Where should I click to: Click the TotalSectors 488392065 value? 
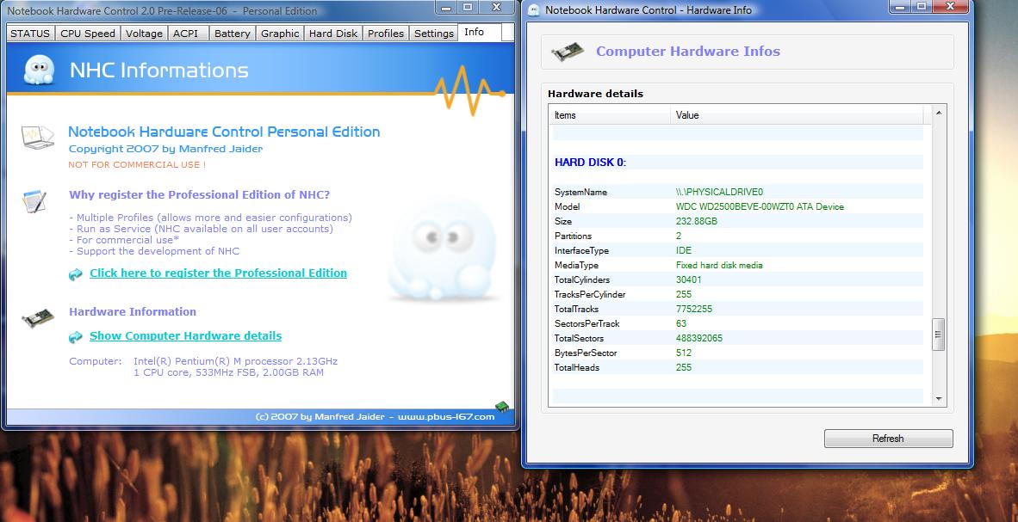(x=699, y=338)
